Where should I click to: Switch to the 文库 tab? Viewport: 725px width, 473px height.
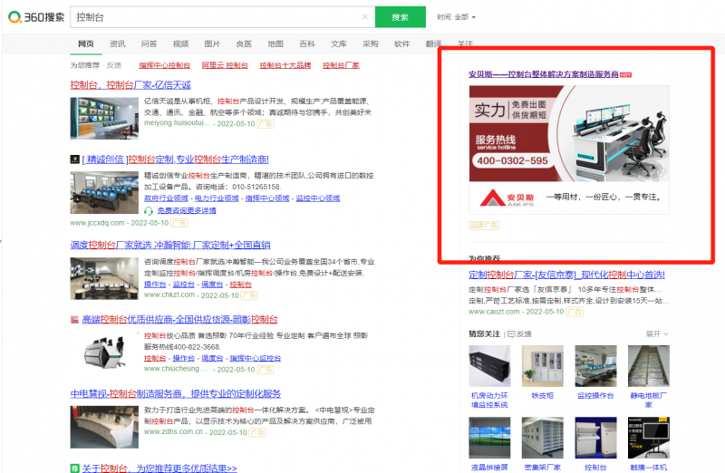pyautogui.click(x=338, y=43)
